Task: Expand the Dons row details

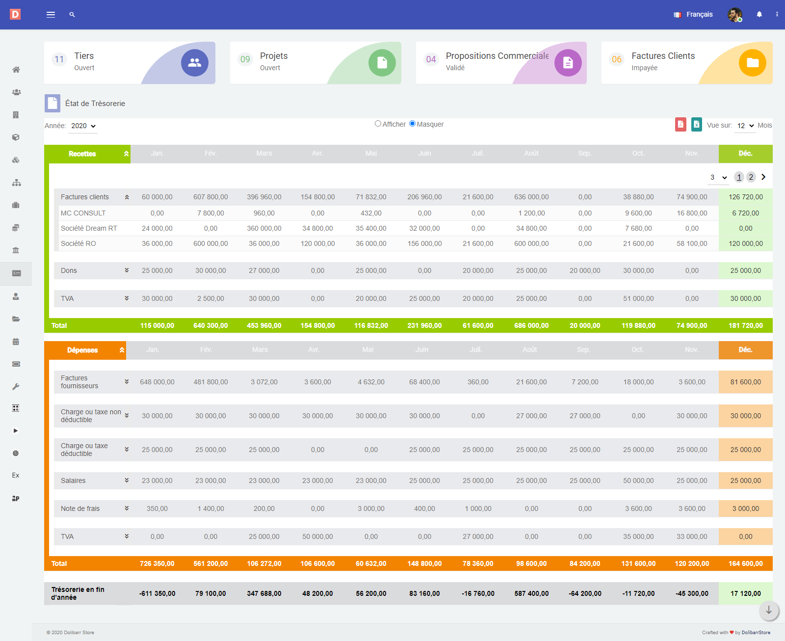Action: coord(127,270)
